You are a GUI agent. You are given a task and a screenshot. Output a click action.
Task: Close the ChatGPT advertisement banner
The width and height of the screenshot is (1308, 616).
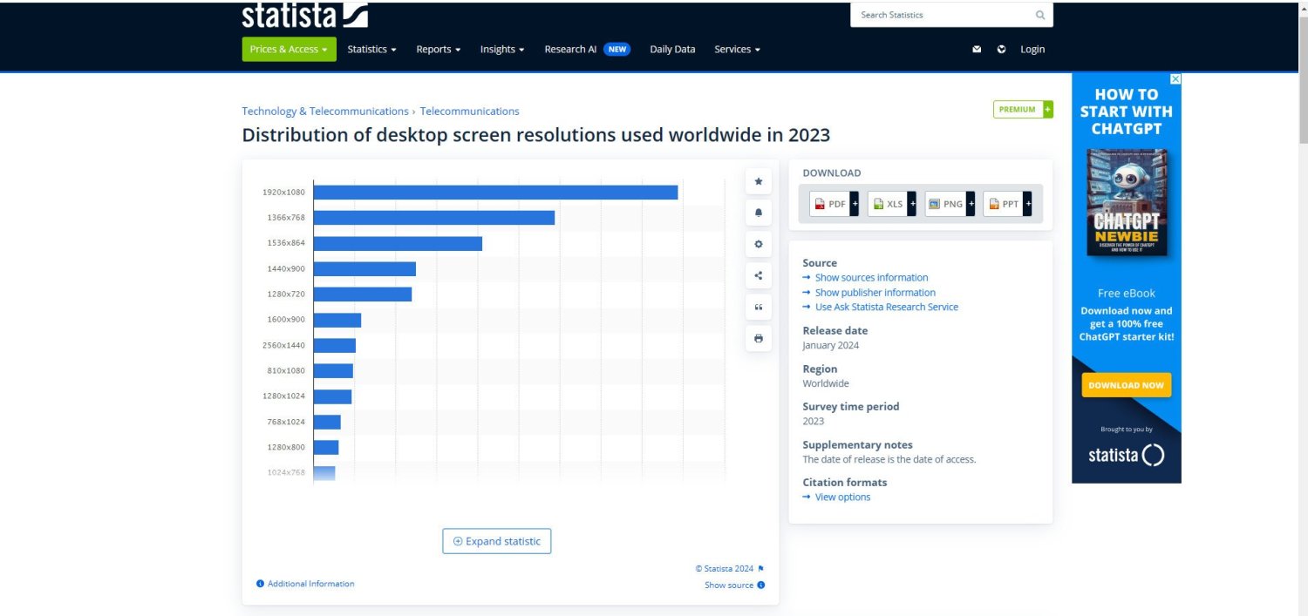(1175, 79)
